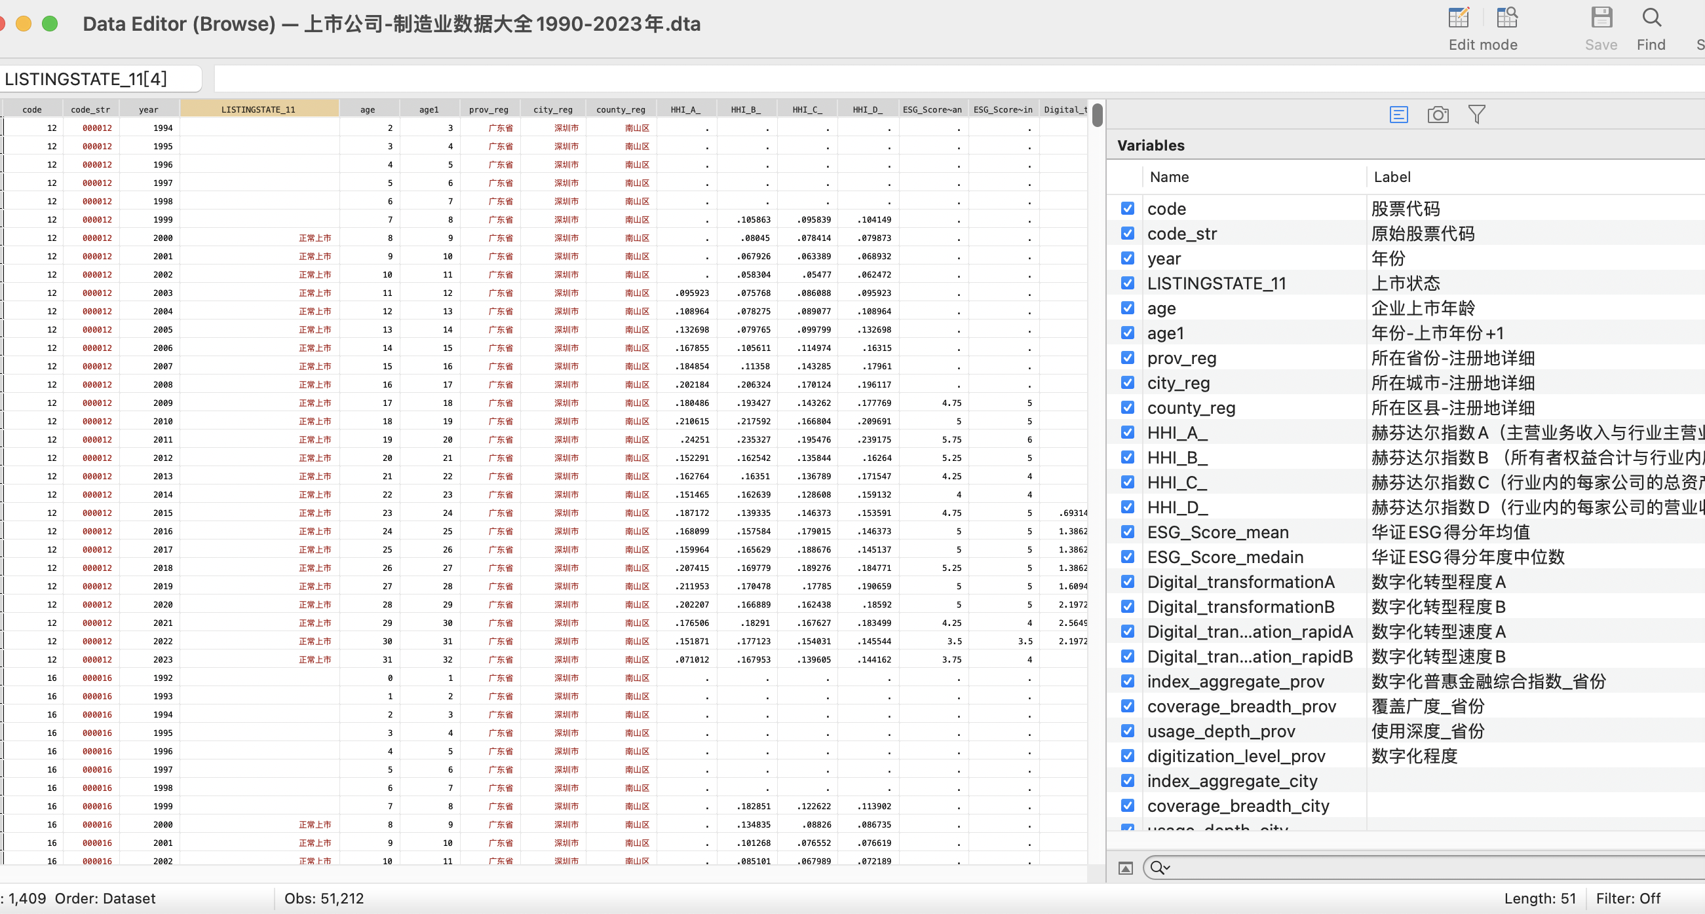Click the Find magnifier icon in toolbar
1705x914 pixels.
[x=1651, y=18]
